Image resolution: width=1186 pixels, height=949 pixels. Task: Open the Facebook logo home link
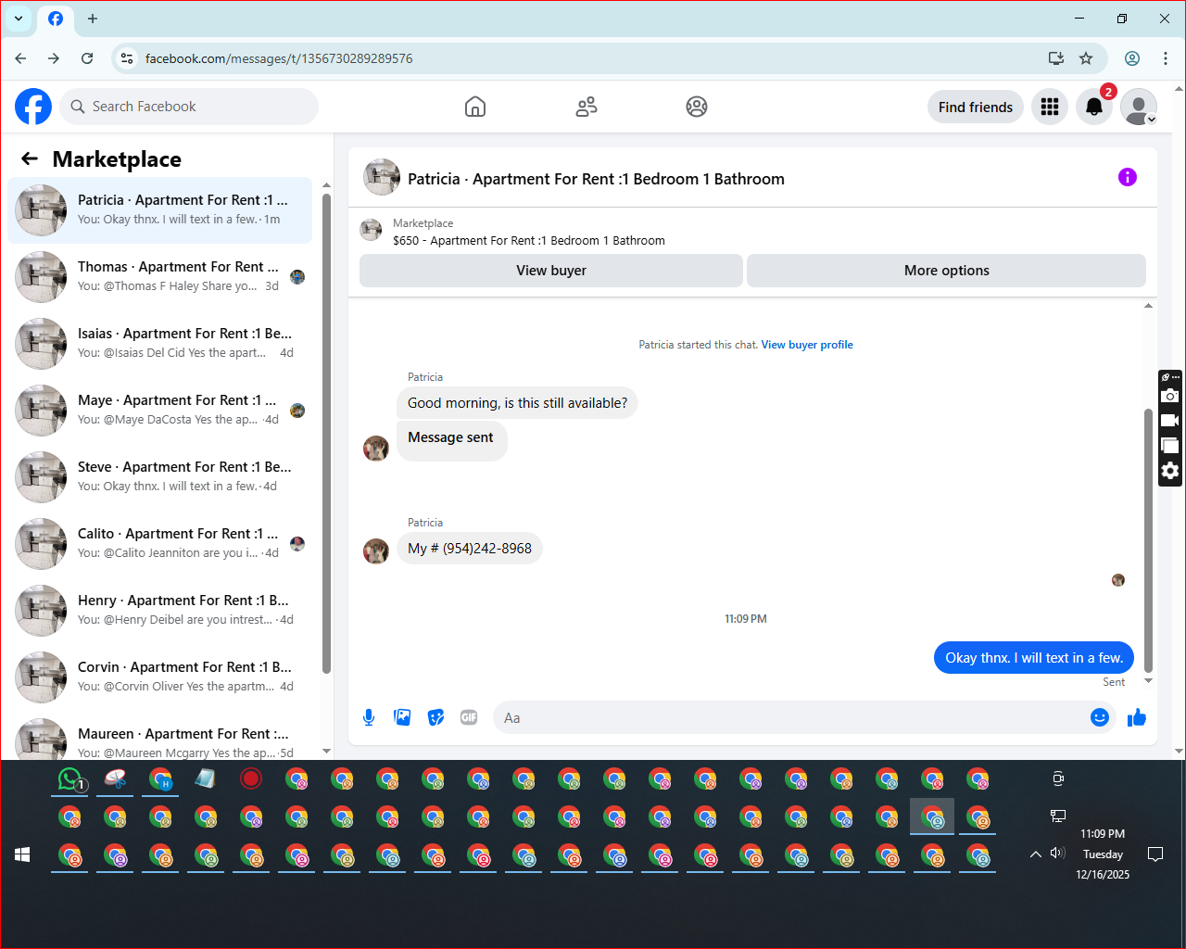[33, 107]
